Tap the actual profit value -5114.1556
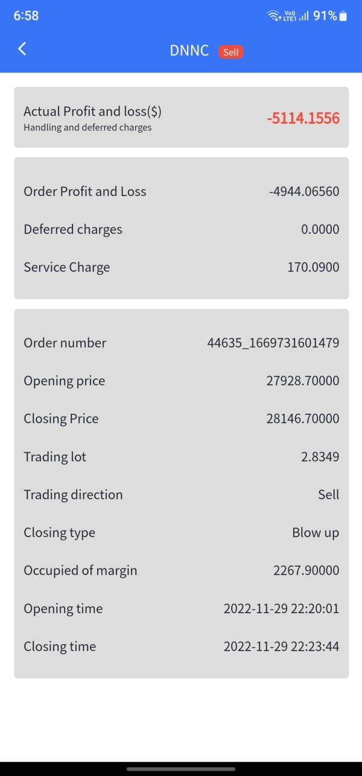The height and width of the screenshot is (776, 362). (303, 118)
